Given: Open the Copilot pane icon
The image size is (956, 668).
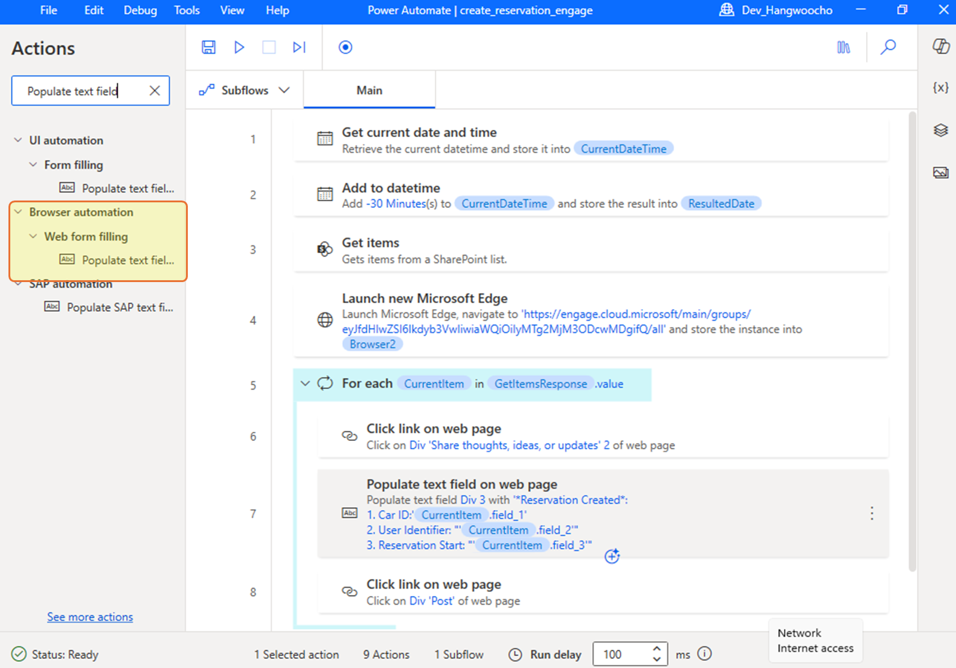Looking at the screenshot, I should pyautogui.click(x=941, y=46).
